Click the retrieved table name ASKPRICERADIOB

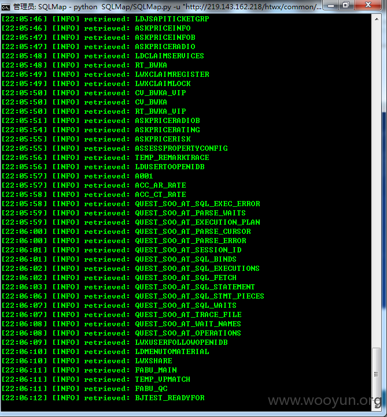168,121
